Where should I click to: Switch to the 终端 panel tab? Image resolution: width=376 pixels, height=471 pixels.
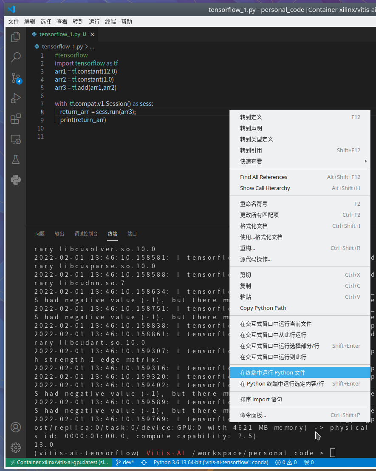(x=113, y=234)
